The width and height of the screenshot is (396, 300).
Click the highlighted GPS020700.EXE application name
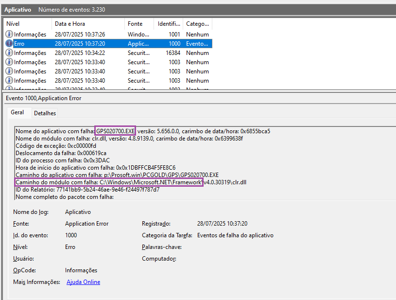(116, 131)
